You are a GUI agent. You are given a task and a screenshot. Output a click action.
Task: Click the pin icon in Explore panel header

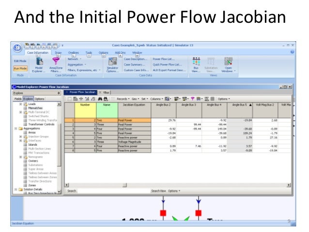pyautogui.click(x=59, y=93)
